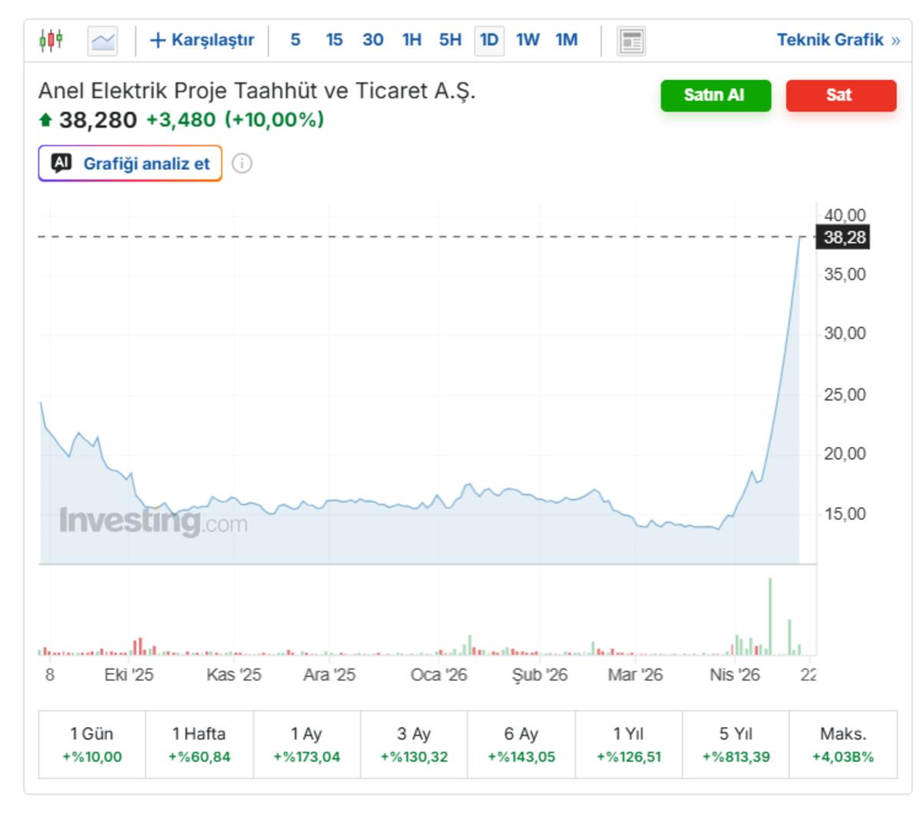The image size is (923, 817).
Task: Click the tallest volume bar in April
Action: (770, 615)
